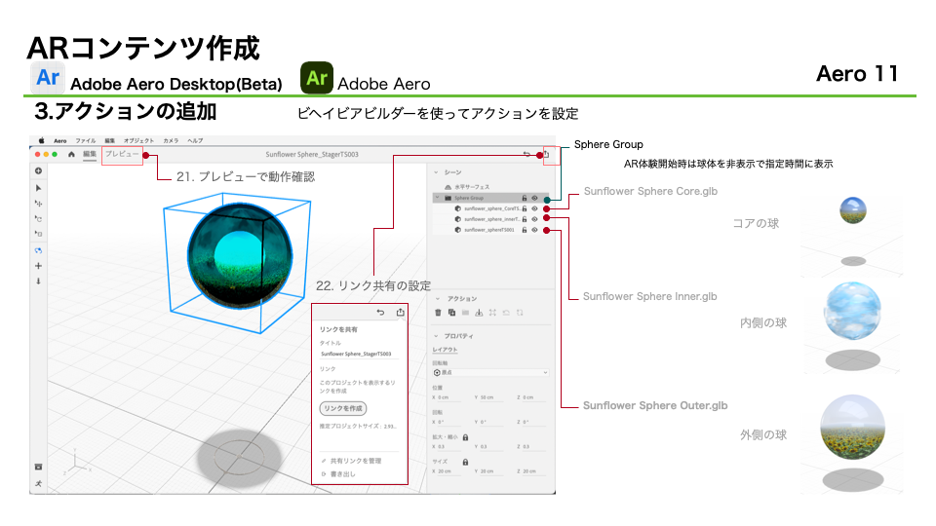936x526 pixels.
Task: Click the タイトル field Sunflower Sphere_StagerTS003
Action: coord(358,354)
